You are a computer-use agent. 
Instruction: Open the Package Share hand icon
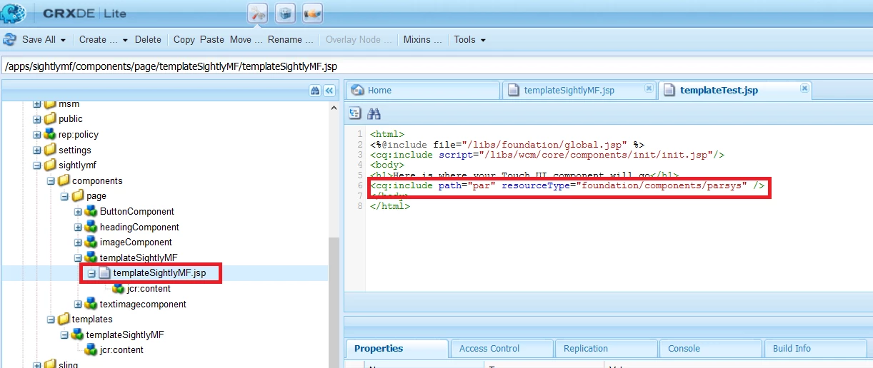point(312,13)
